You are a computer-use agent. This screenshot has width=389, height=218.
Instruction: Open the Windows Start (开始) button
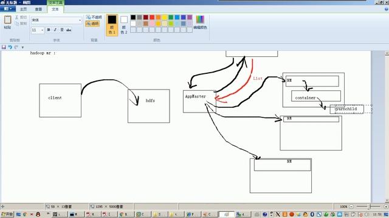coord(7,214)
